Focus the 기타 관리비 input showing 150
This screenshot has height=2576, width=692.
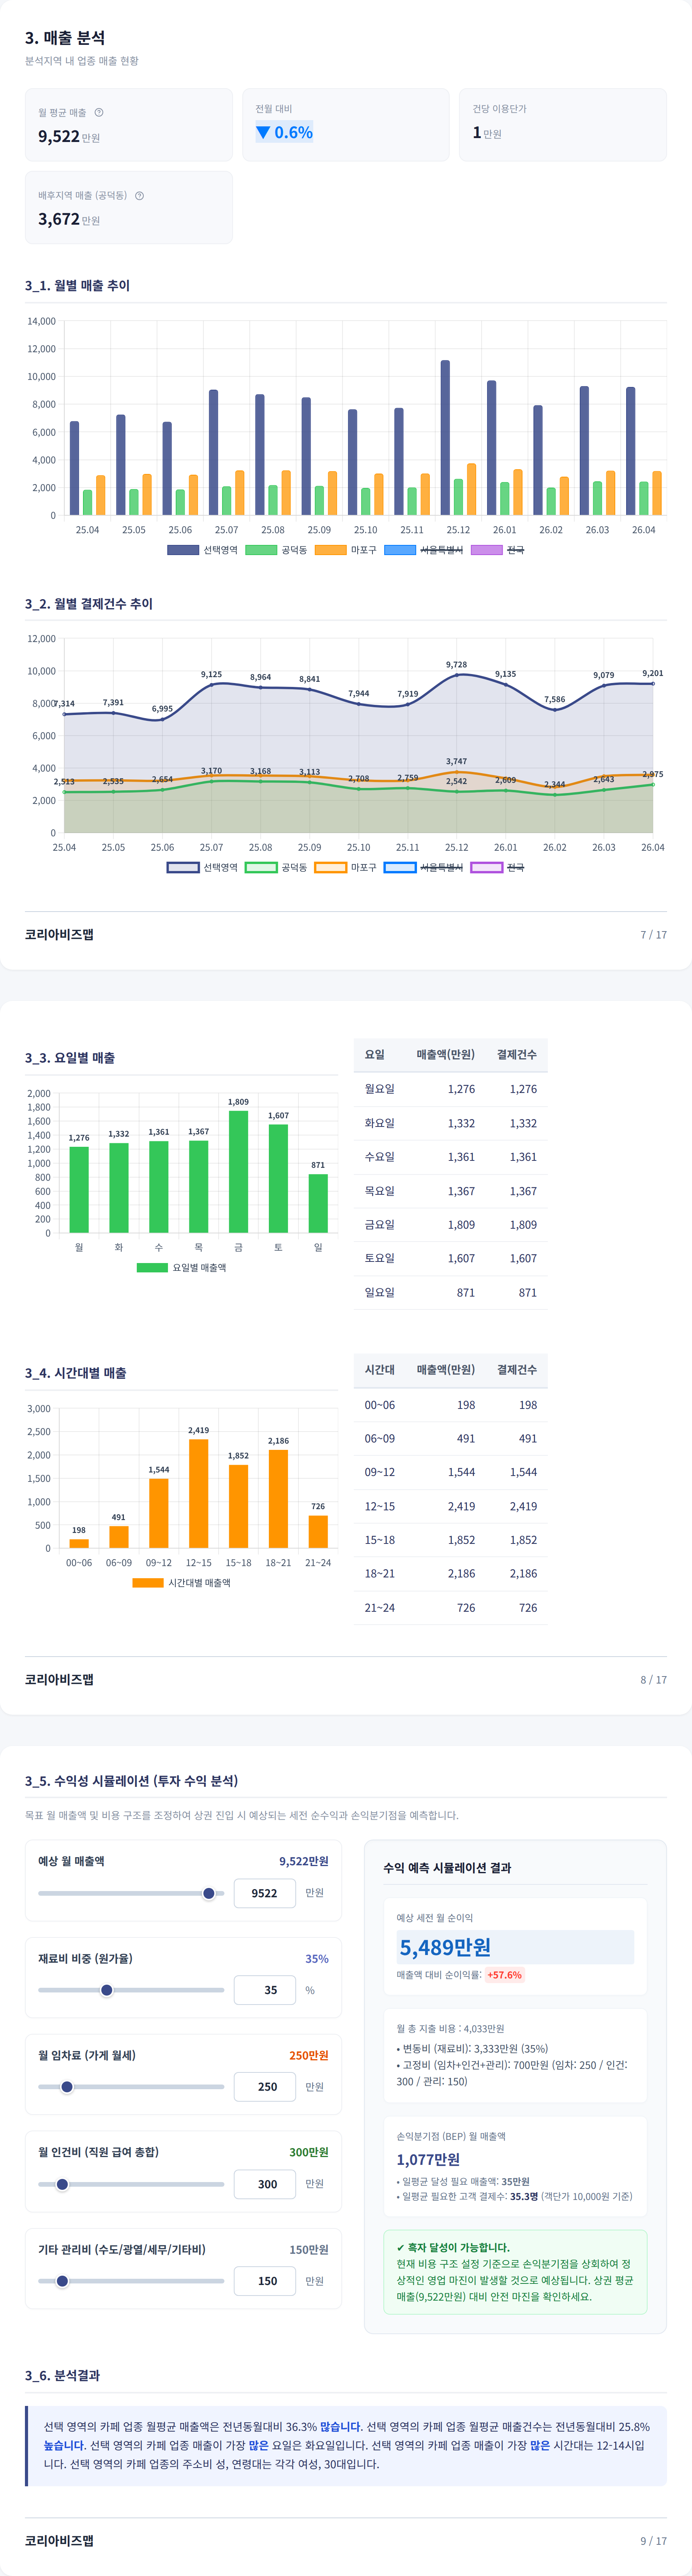(x=265, y=2281)
